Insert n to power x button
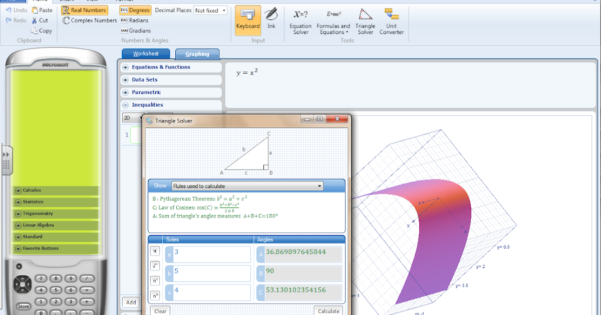601x315 pixels. (x=155, y=295)
